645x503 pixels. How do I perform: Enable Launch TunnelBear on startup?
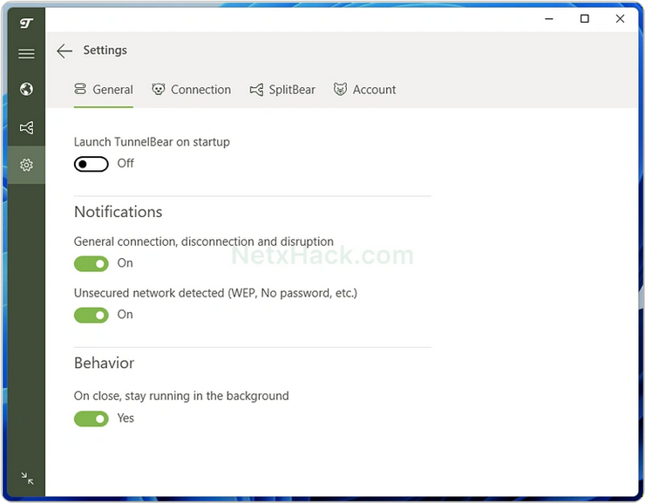pyautogui.click(x=92, y=164)
